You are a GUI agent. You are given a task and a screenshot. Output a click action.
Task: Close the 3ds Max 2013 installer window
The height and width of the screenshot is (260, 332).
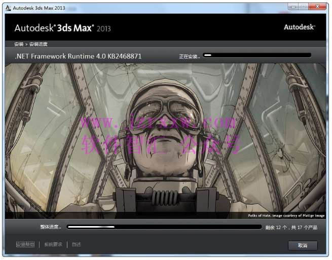[317, 7]
